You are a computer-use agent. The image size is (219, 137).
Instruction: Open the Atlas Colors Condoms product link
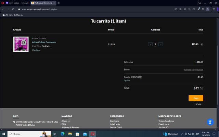pos(44,42)
